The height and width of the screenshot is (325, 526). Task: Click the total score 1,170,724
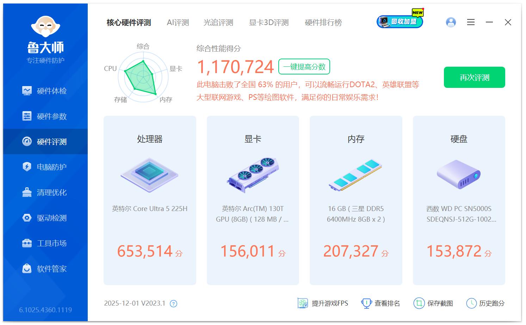[235, 67]
